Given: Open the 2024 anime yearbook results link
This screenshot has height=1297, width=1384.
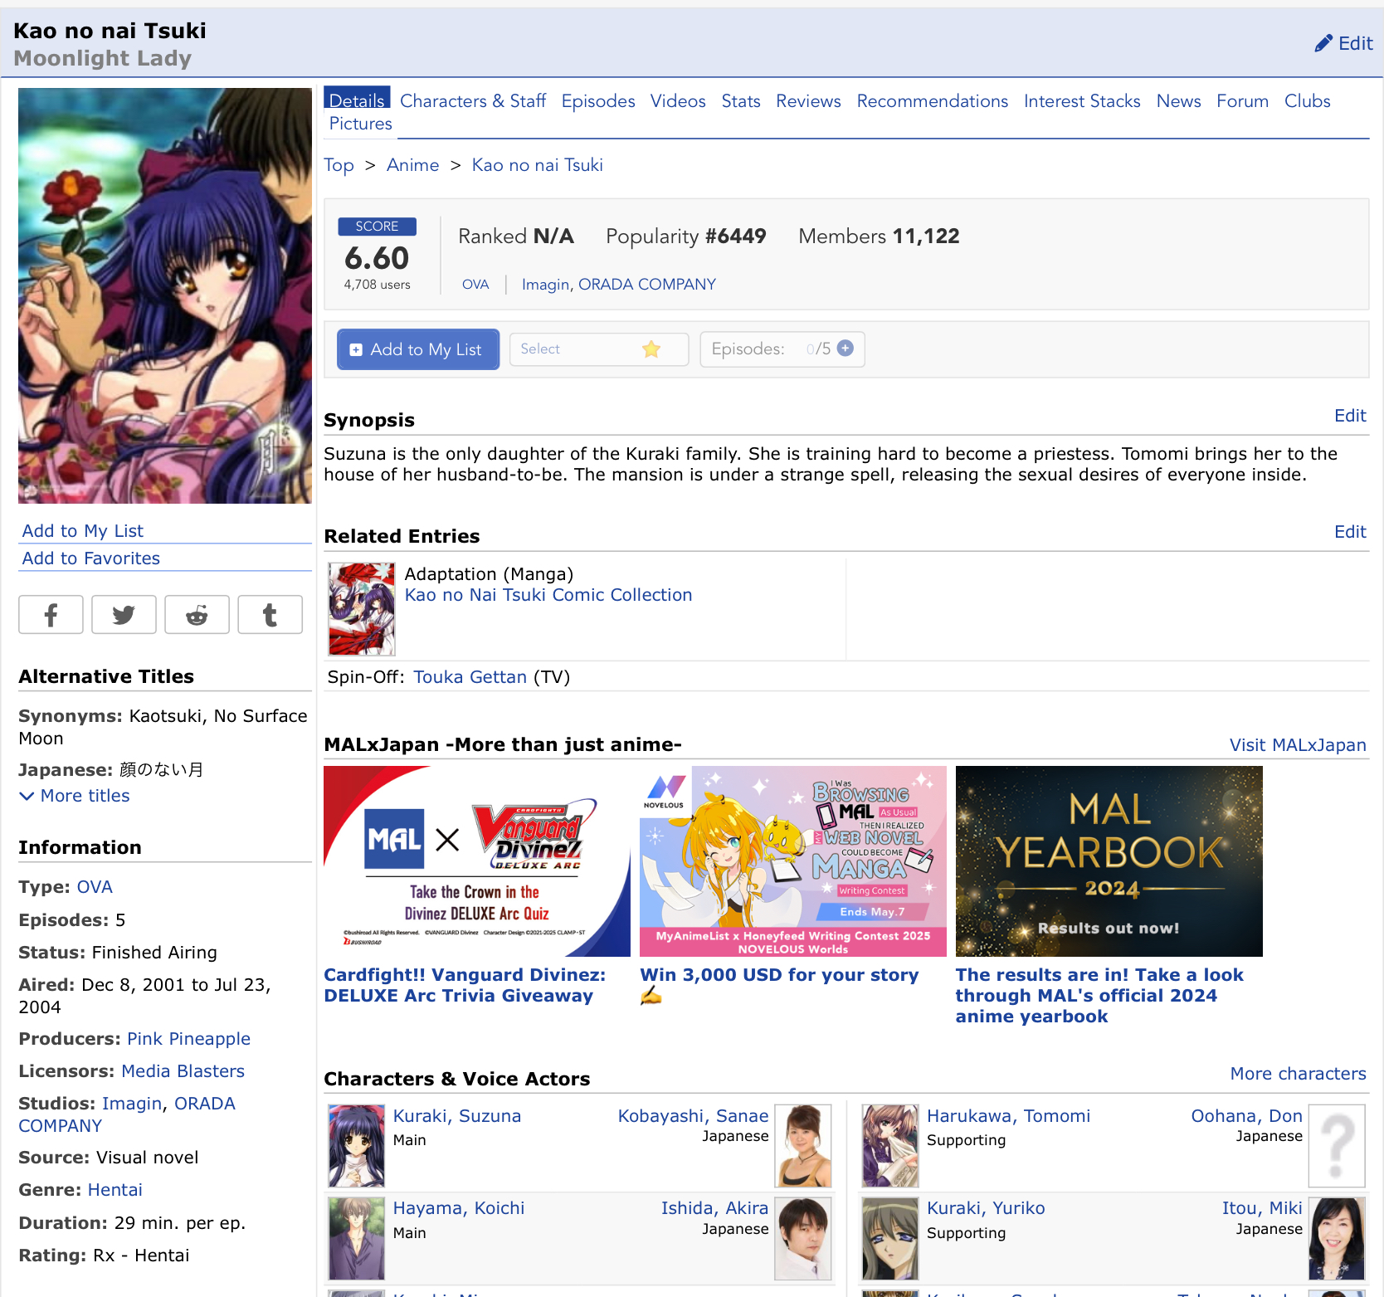Looking at the screenshot, I should pyautogui.click(x=1099, y=996).
